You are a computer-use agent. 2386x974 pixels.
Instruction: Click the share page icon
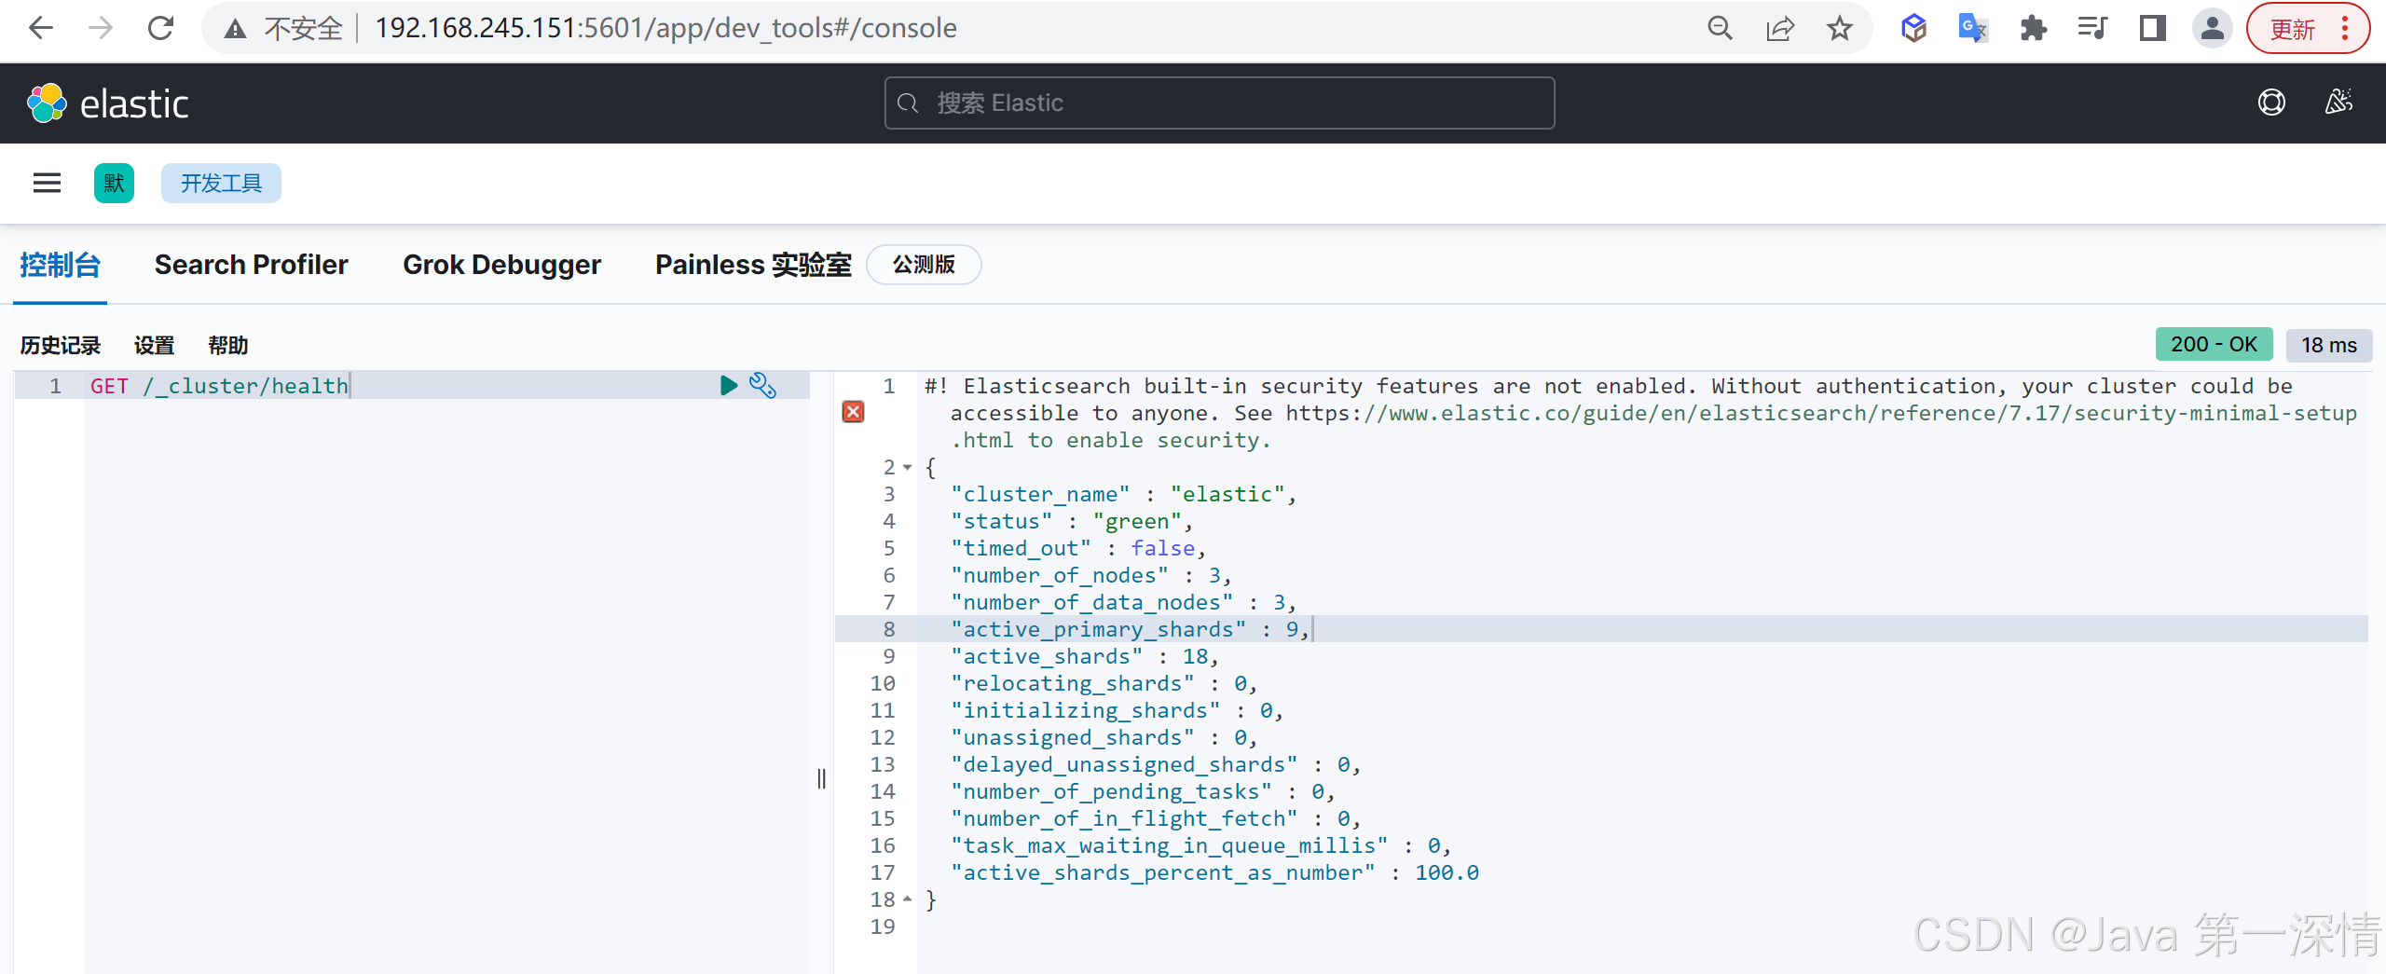tap(1780, 28)
